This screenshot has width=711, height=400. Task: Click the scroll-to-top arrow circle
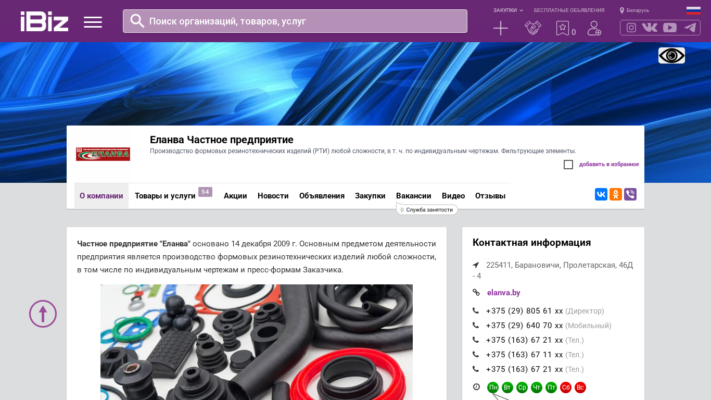point(43,314)
